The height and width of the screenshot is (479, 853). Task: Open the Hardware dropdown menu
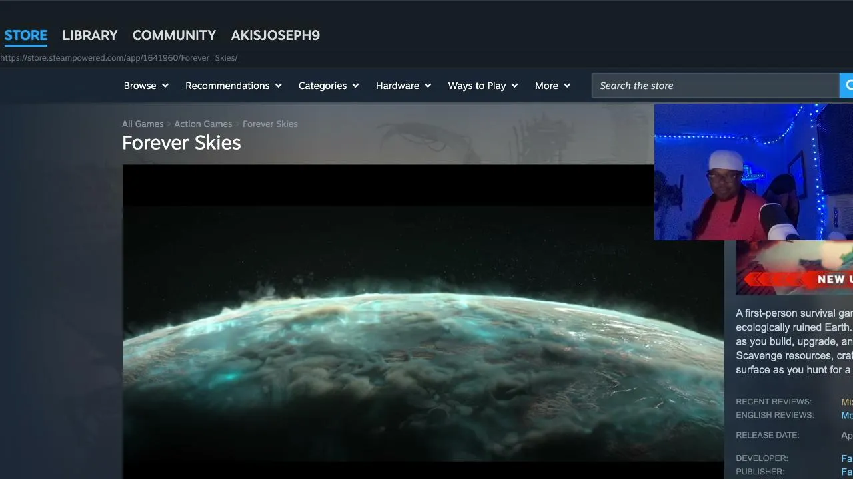pos(403,86)
